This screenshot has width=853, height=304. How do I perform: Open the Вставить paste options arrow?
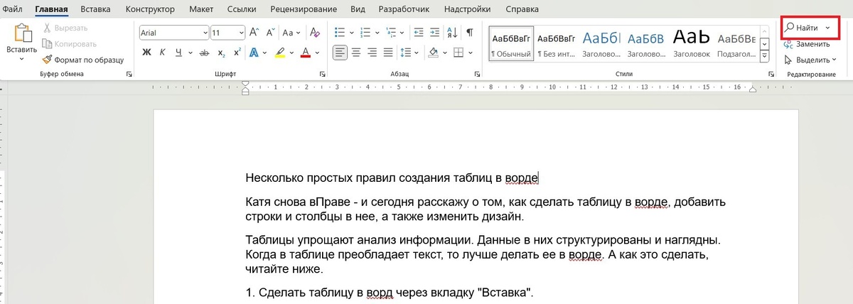click(22, 60)
